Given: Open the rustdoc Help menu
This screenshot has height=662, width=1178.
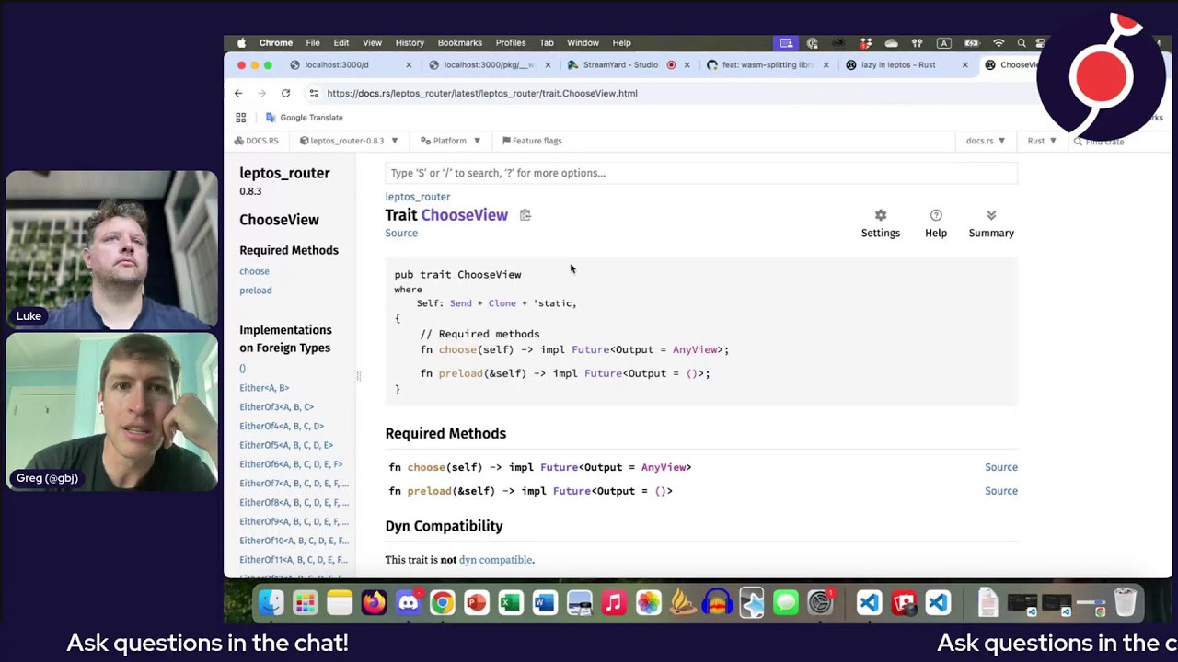Looking at the screenshot, I should pyautogui.click(x=936, y=215).
